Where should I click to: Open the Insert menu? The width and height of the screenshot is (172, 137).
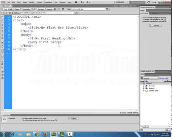click(25, 2)
